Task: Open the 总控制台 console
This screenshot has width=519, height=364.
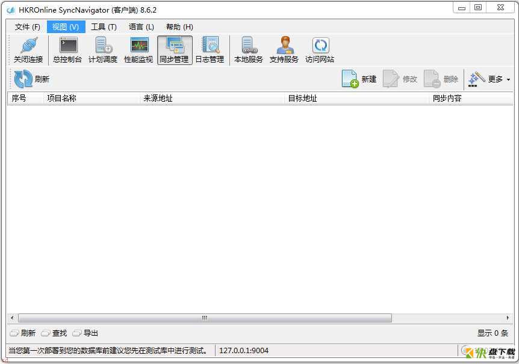Action: coord(67,51)
